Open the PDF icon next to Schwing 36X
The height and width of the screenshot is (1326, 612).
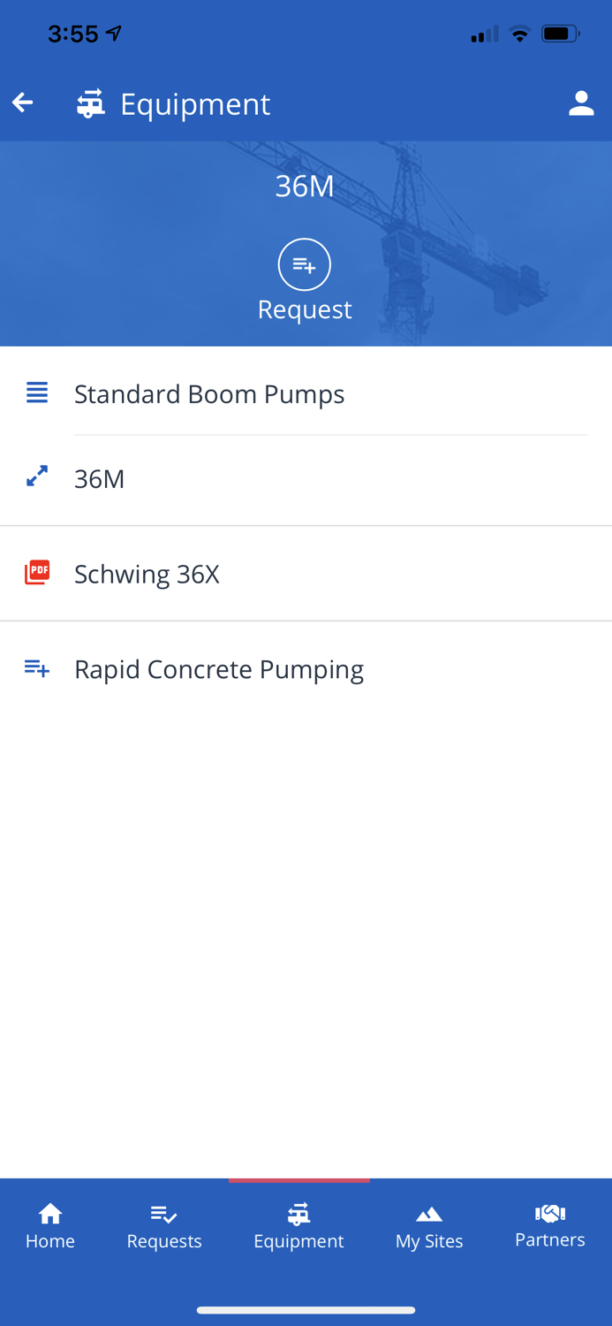pos(36,573)
